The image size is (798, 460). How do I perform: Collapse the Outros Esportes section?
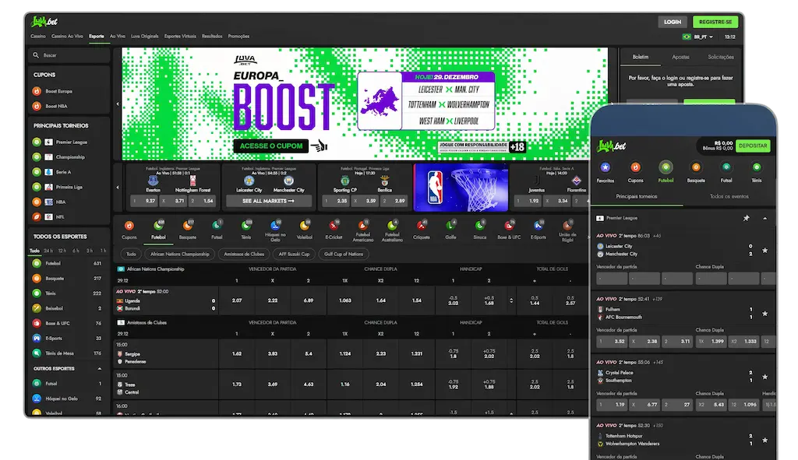[100, 368]
